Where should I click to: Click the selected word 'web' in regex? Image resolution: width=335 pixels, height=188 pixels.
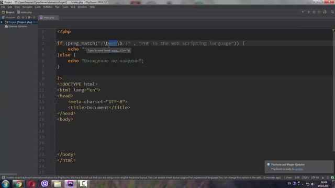(113, 43)
